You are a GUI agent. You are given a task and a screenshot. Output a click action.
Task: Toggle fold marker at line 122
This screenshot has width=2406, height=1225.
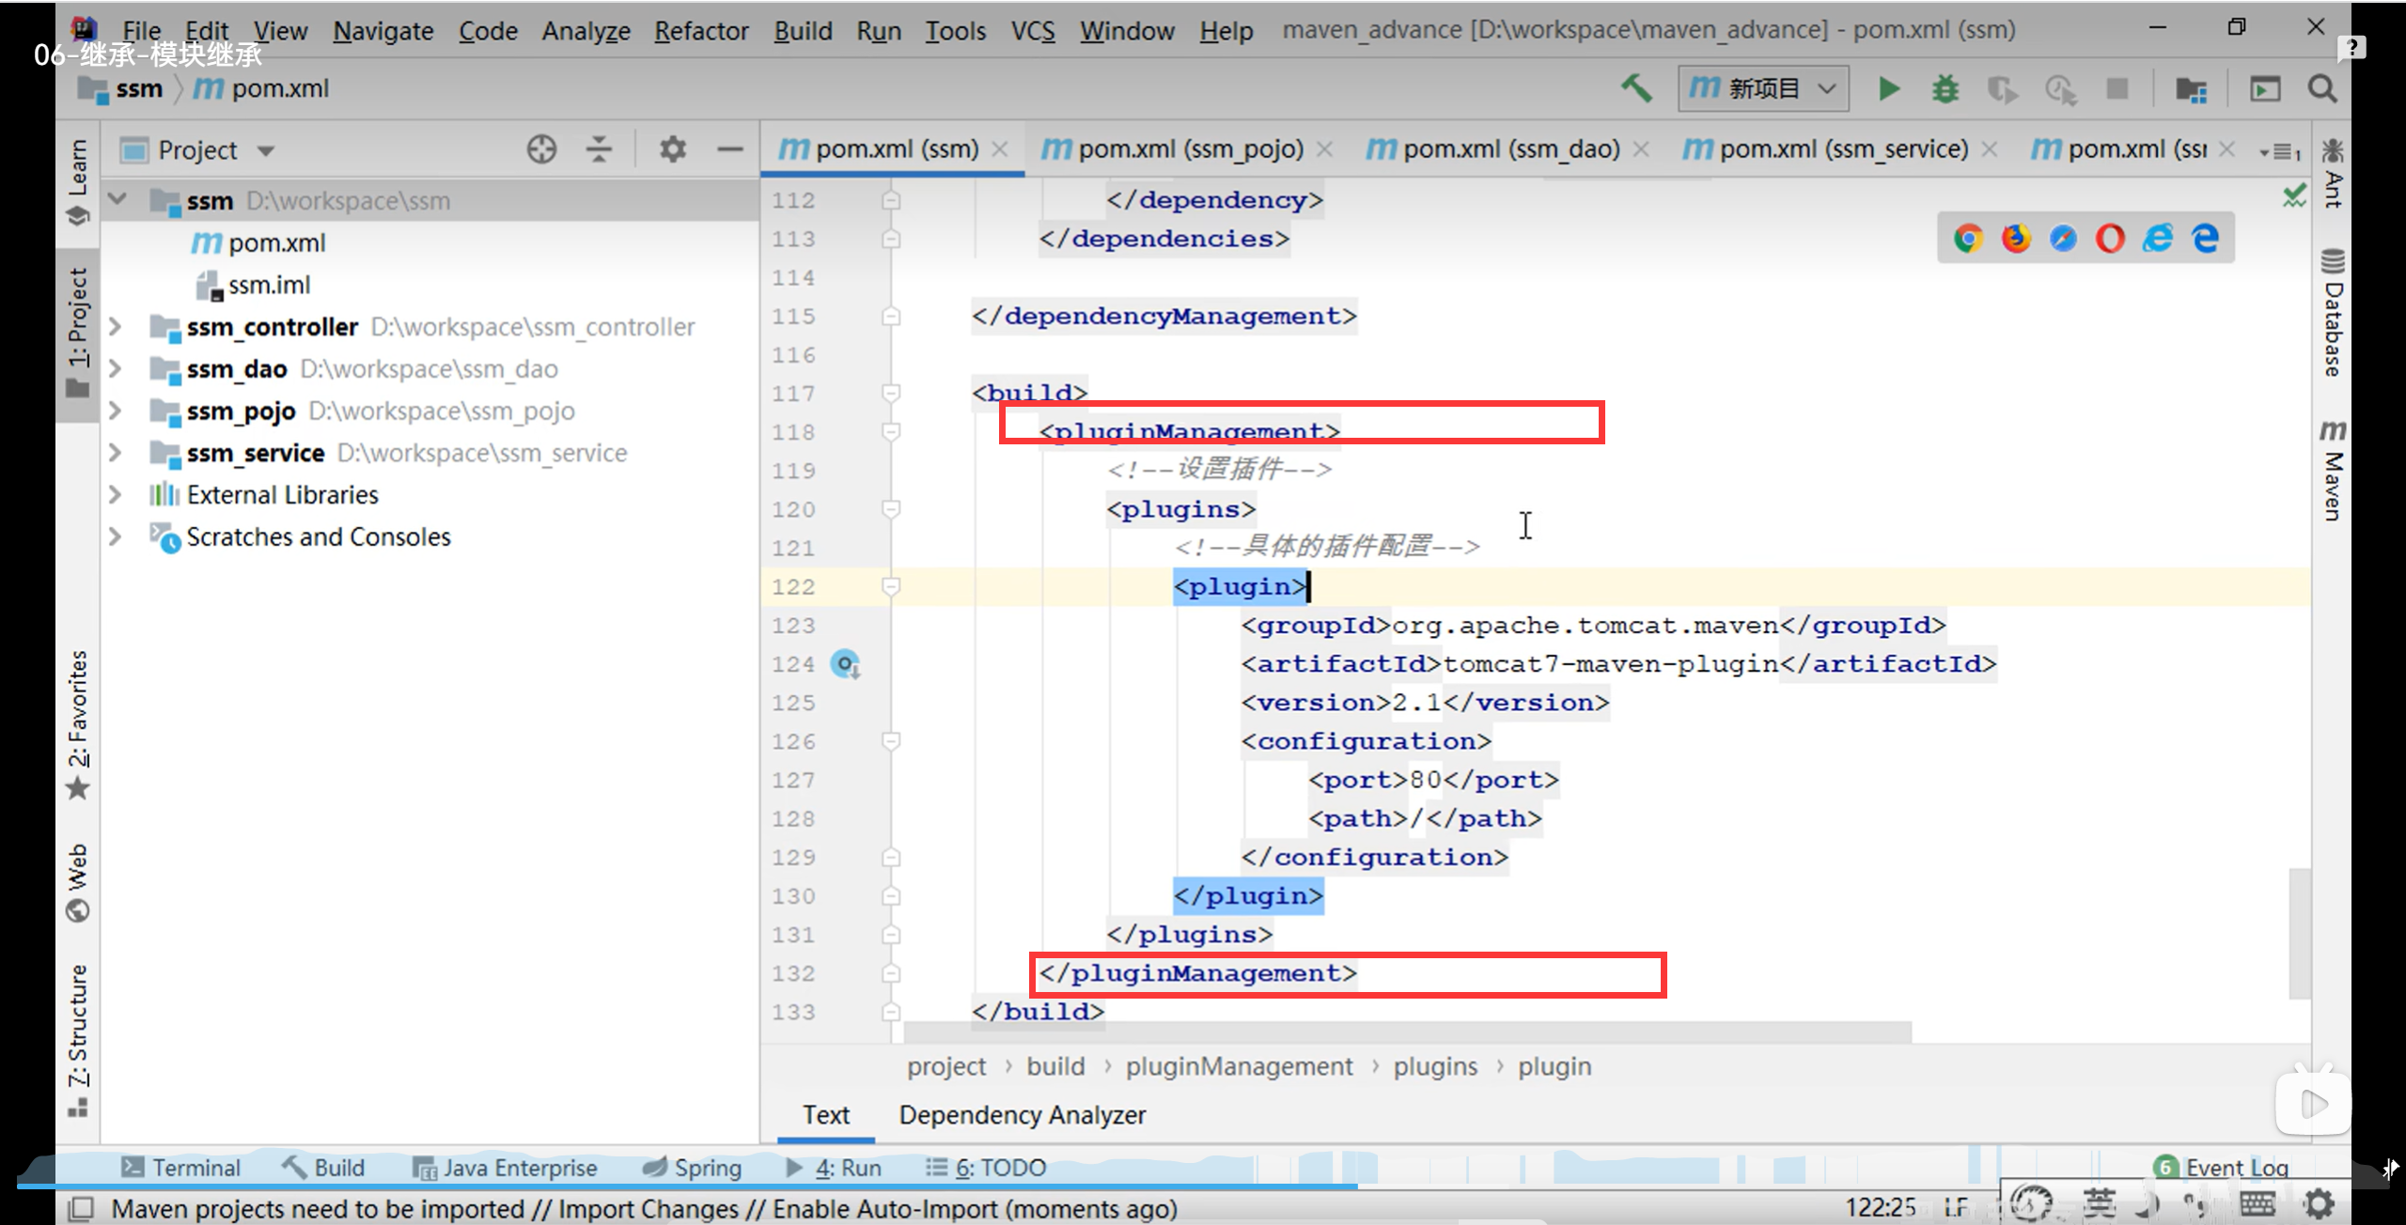(891, 586)
